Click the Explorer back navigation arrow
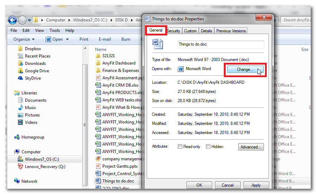Viewport: 316px width, 194px height. [13, 20]
